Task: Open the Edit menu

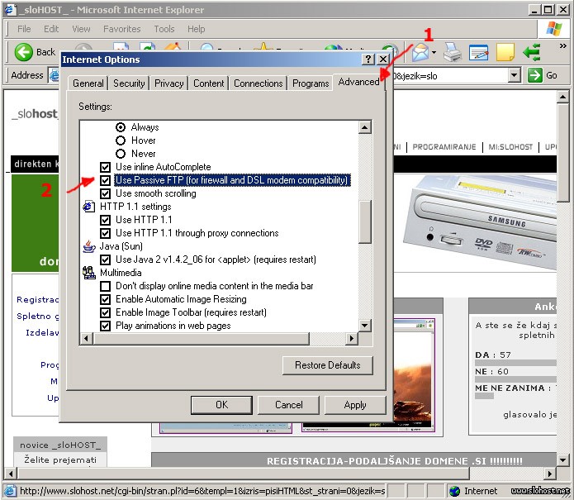Action: (x=51, y=29)
